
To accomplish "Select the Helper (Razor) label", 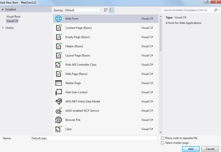I will pos(74,46).
